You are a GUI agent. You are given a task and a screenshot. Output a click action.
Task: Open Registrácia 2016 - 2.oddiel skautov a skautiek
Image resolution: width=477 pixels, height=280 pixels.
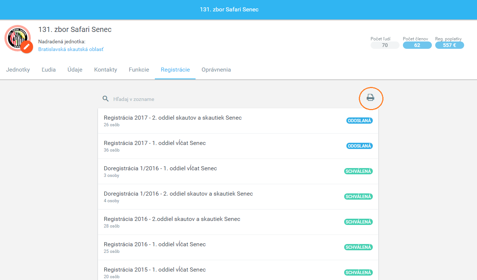[238, 222]
